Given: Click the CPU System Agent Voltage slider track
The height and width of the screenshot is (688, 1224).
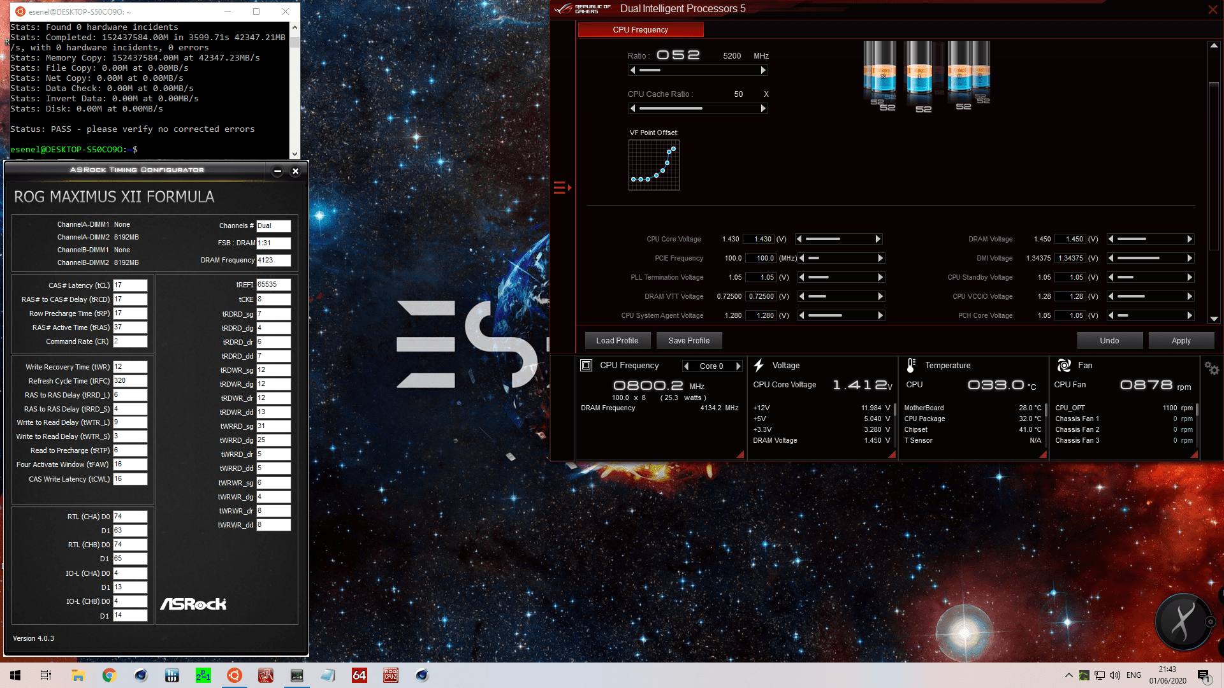Looking at the screenshot, I should [841, 315].
